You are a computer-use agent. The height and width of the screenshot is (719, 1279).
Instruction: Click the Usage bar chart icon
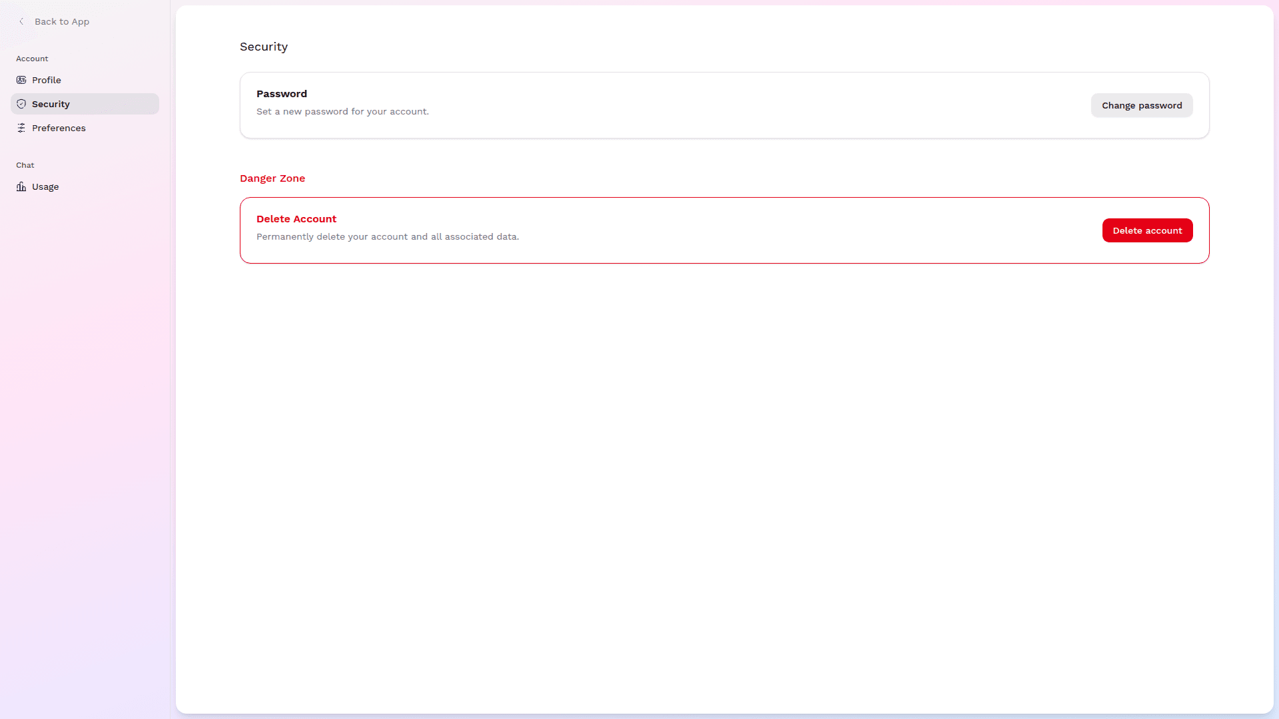click(x=21, y=186)
